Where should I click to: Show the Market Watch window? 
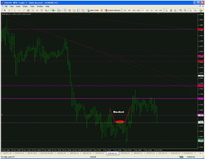coord(65,10)
